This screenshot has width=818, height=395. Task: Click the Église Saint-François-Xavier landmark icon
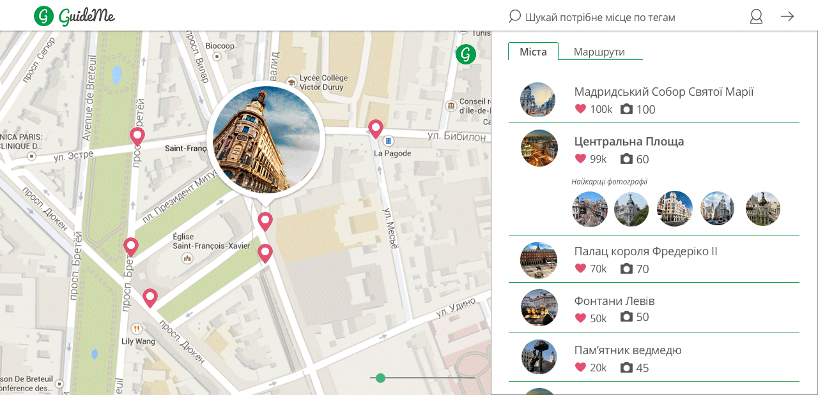[x=187, y=258]
